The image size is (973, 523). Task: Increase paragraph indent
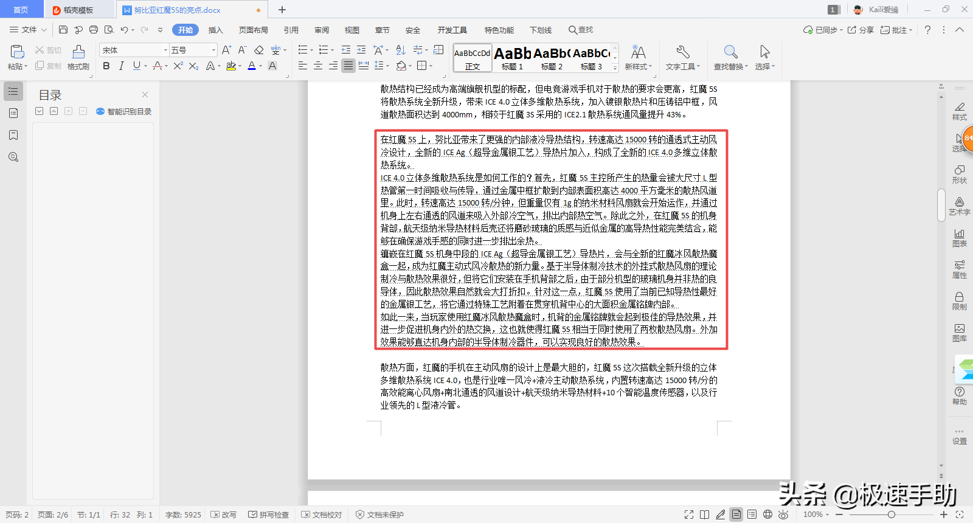click(361, 50)
